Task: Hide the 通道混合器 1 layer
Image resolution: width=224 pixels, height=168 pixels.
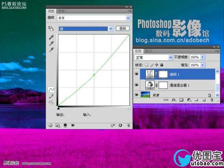Action: (137, 85)
